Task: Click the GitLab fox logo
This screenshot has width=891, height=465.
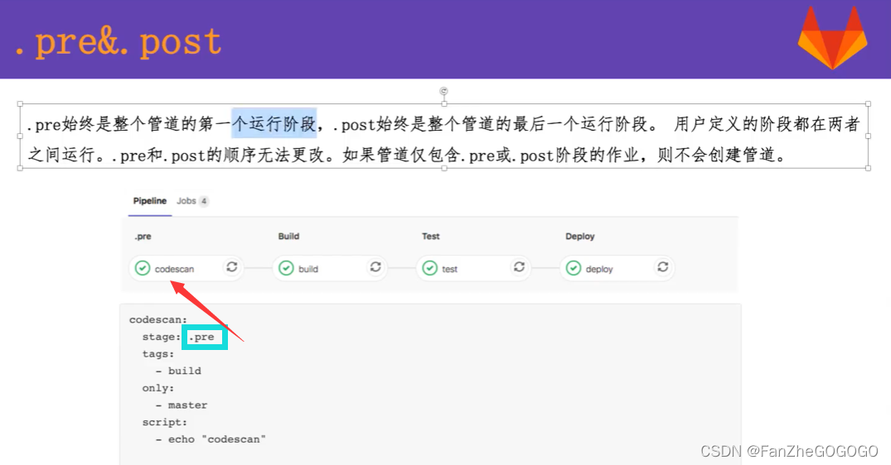Action: [832, 37]
